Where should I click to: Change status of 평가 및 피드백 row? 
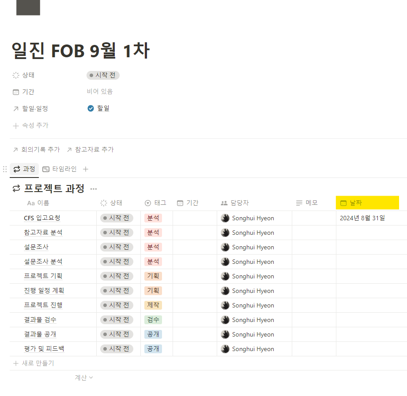pyautogui.click(x=117, y=348)
